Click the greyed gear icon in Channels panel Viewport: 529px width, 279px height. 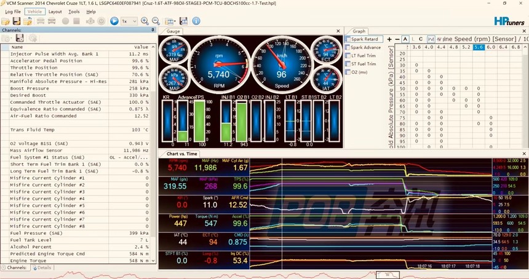[x=33, y=38]
